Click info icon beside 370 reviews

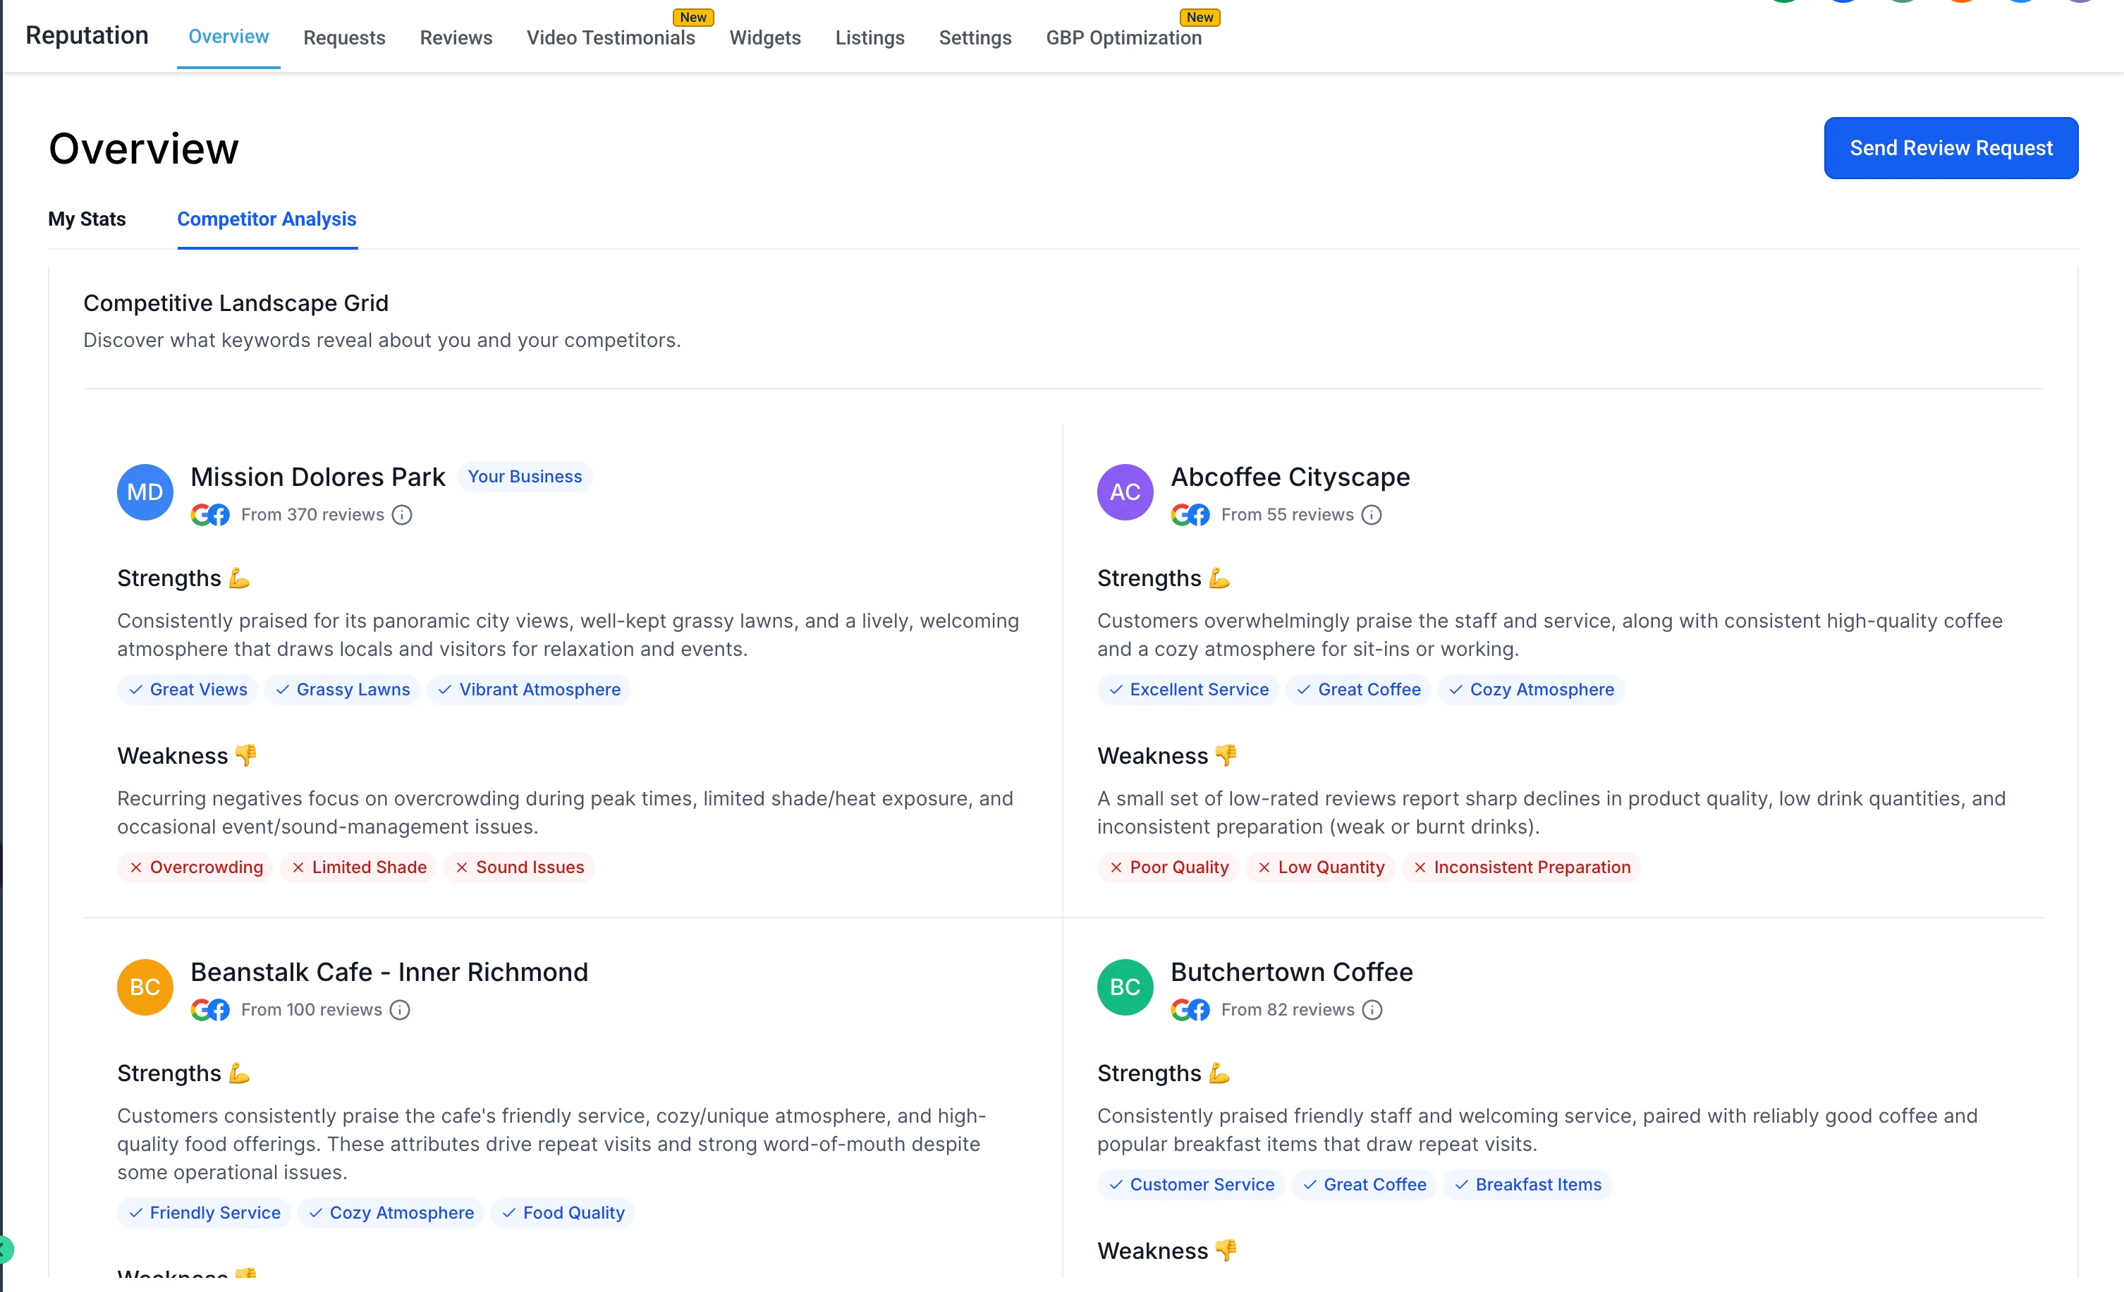pyautogui.click(x=402, y=515)
